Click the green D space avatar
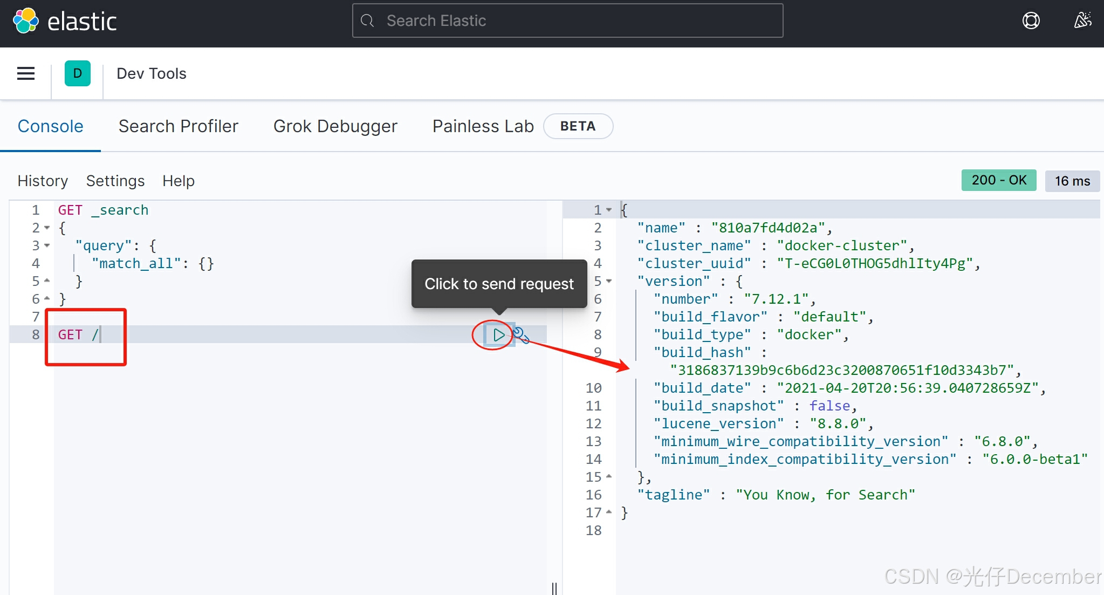 pyautogui.click(x=78, y=73)
